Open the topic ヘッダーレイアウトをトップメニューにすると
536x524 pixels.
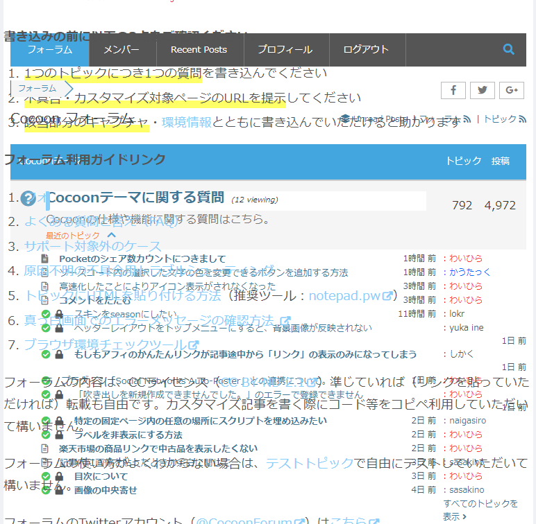[x=223, y=328]
